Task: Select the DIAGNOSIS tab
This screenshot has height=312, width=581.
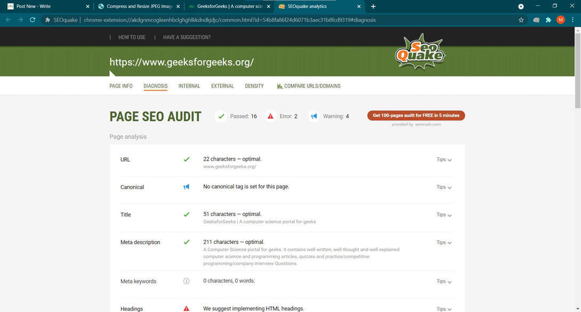Action: [156, 86]
